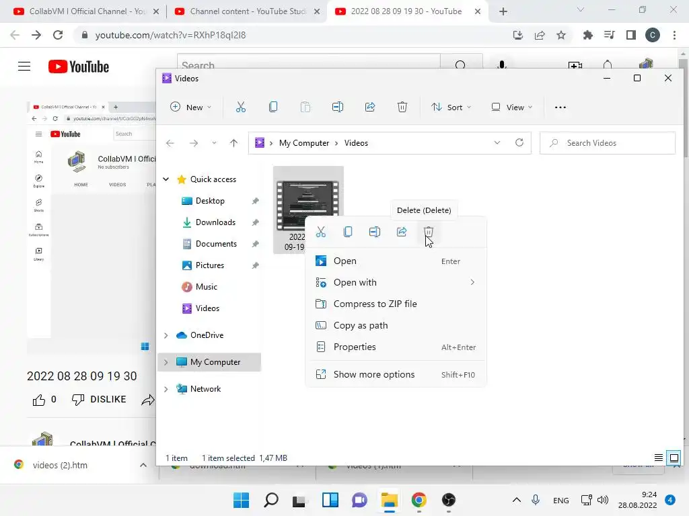Open options for videos (2).htm download
Image resolution: width=689 pixels, height=516 pixels.
click(143, 465)
